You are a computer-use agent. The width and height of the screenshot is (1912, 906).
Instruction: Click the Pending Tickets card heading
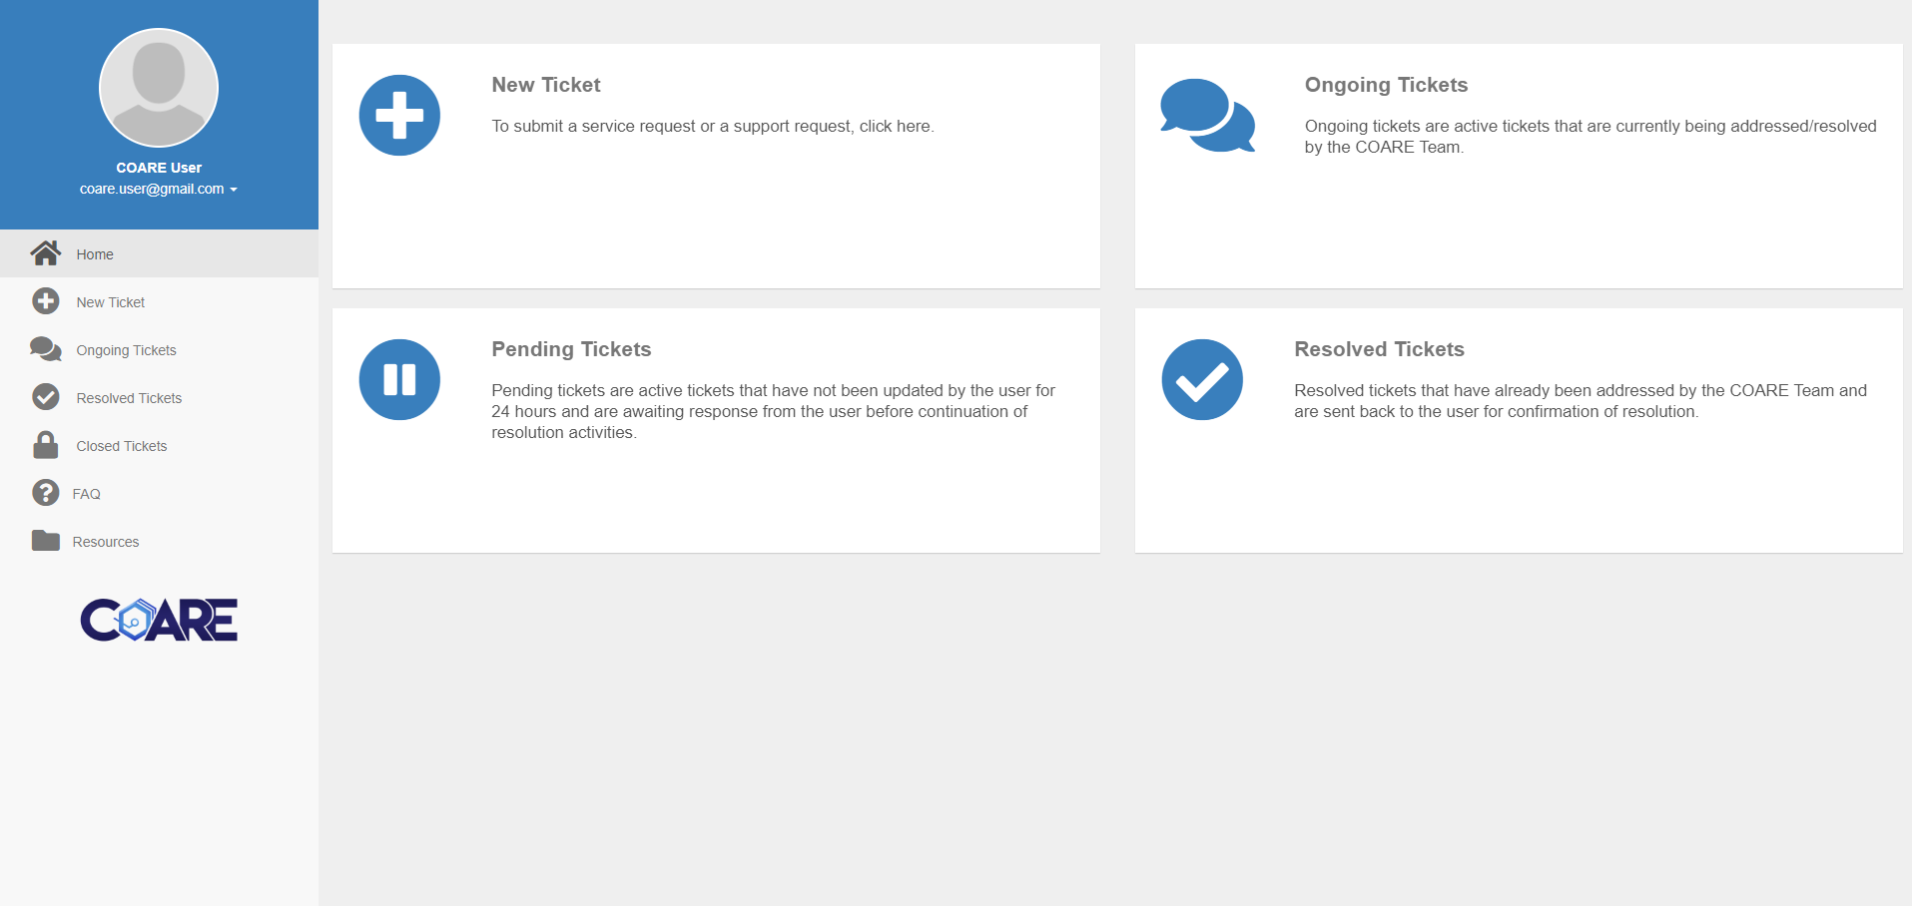[x=571, y=349]
